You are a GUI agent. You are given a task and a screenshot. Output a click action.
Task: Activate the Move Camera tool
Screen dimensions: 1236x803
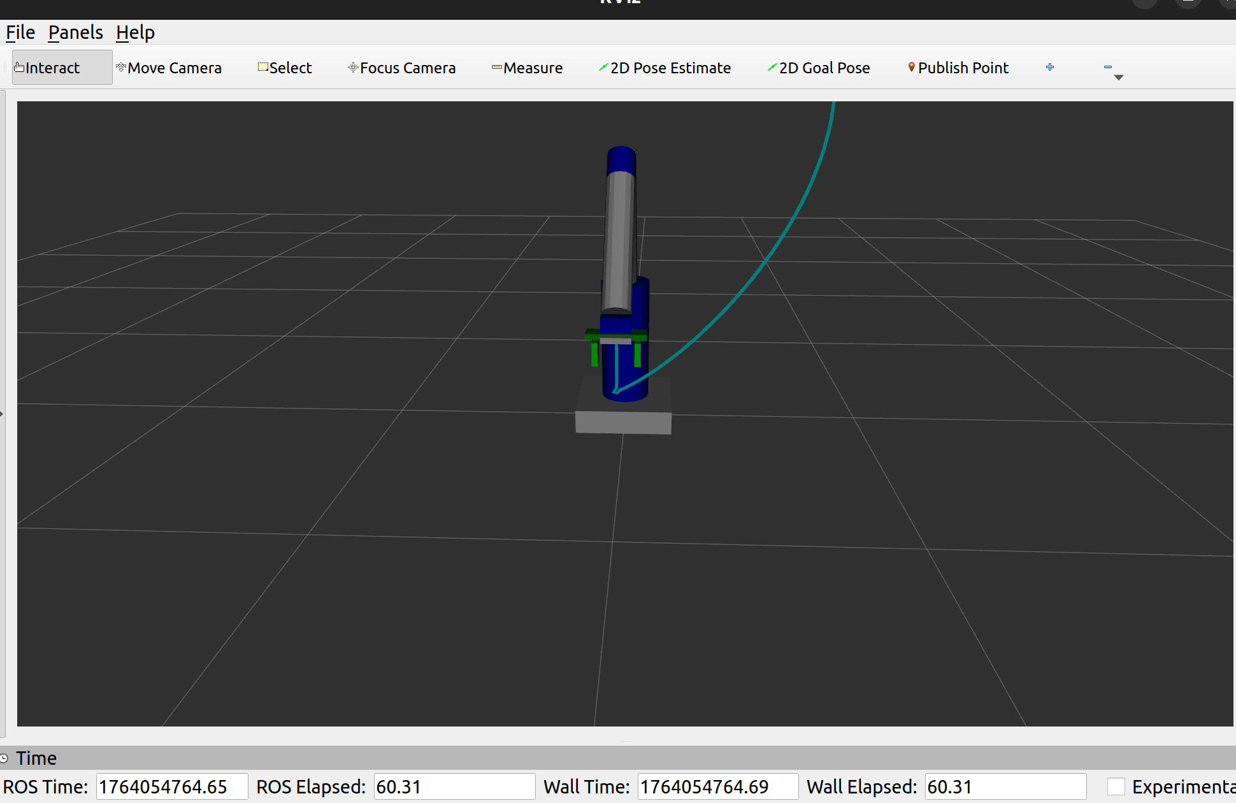[x=169, y=68]
